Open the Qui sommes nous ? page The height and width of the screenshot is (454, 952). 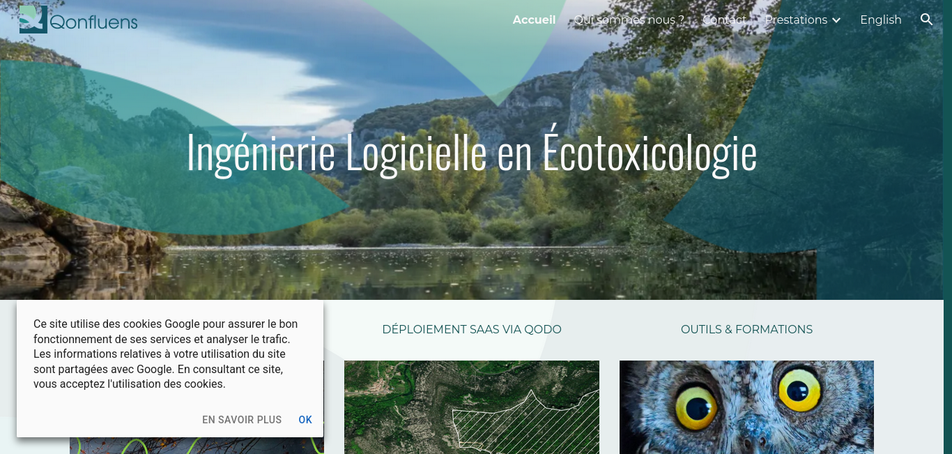pos(629,20)
